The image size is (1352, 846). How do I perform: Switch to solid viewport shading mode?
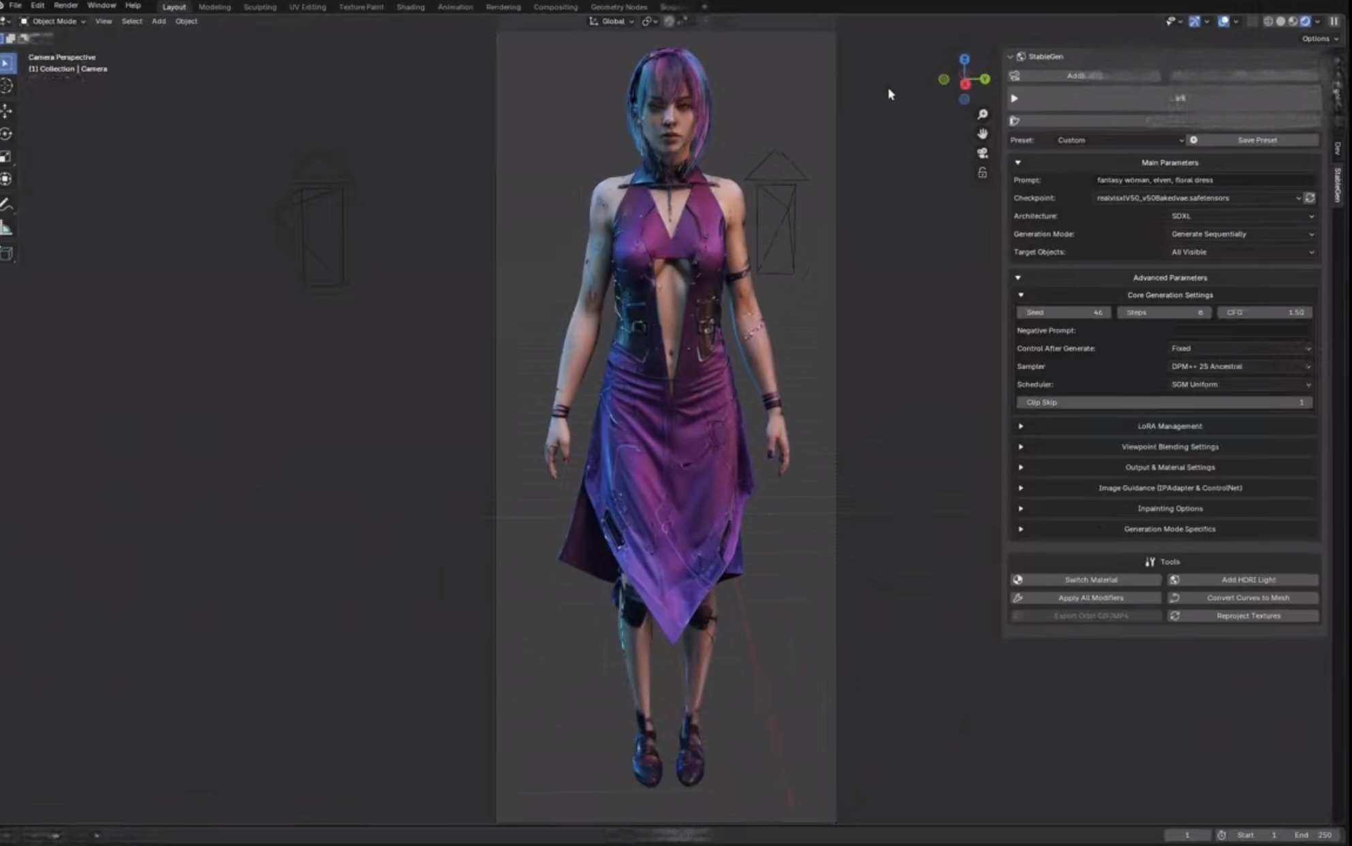click(1280, 22)
